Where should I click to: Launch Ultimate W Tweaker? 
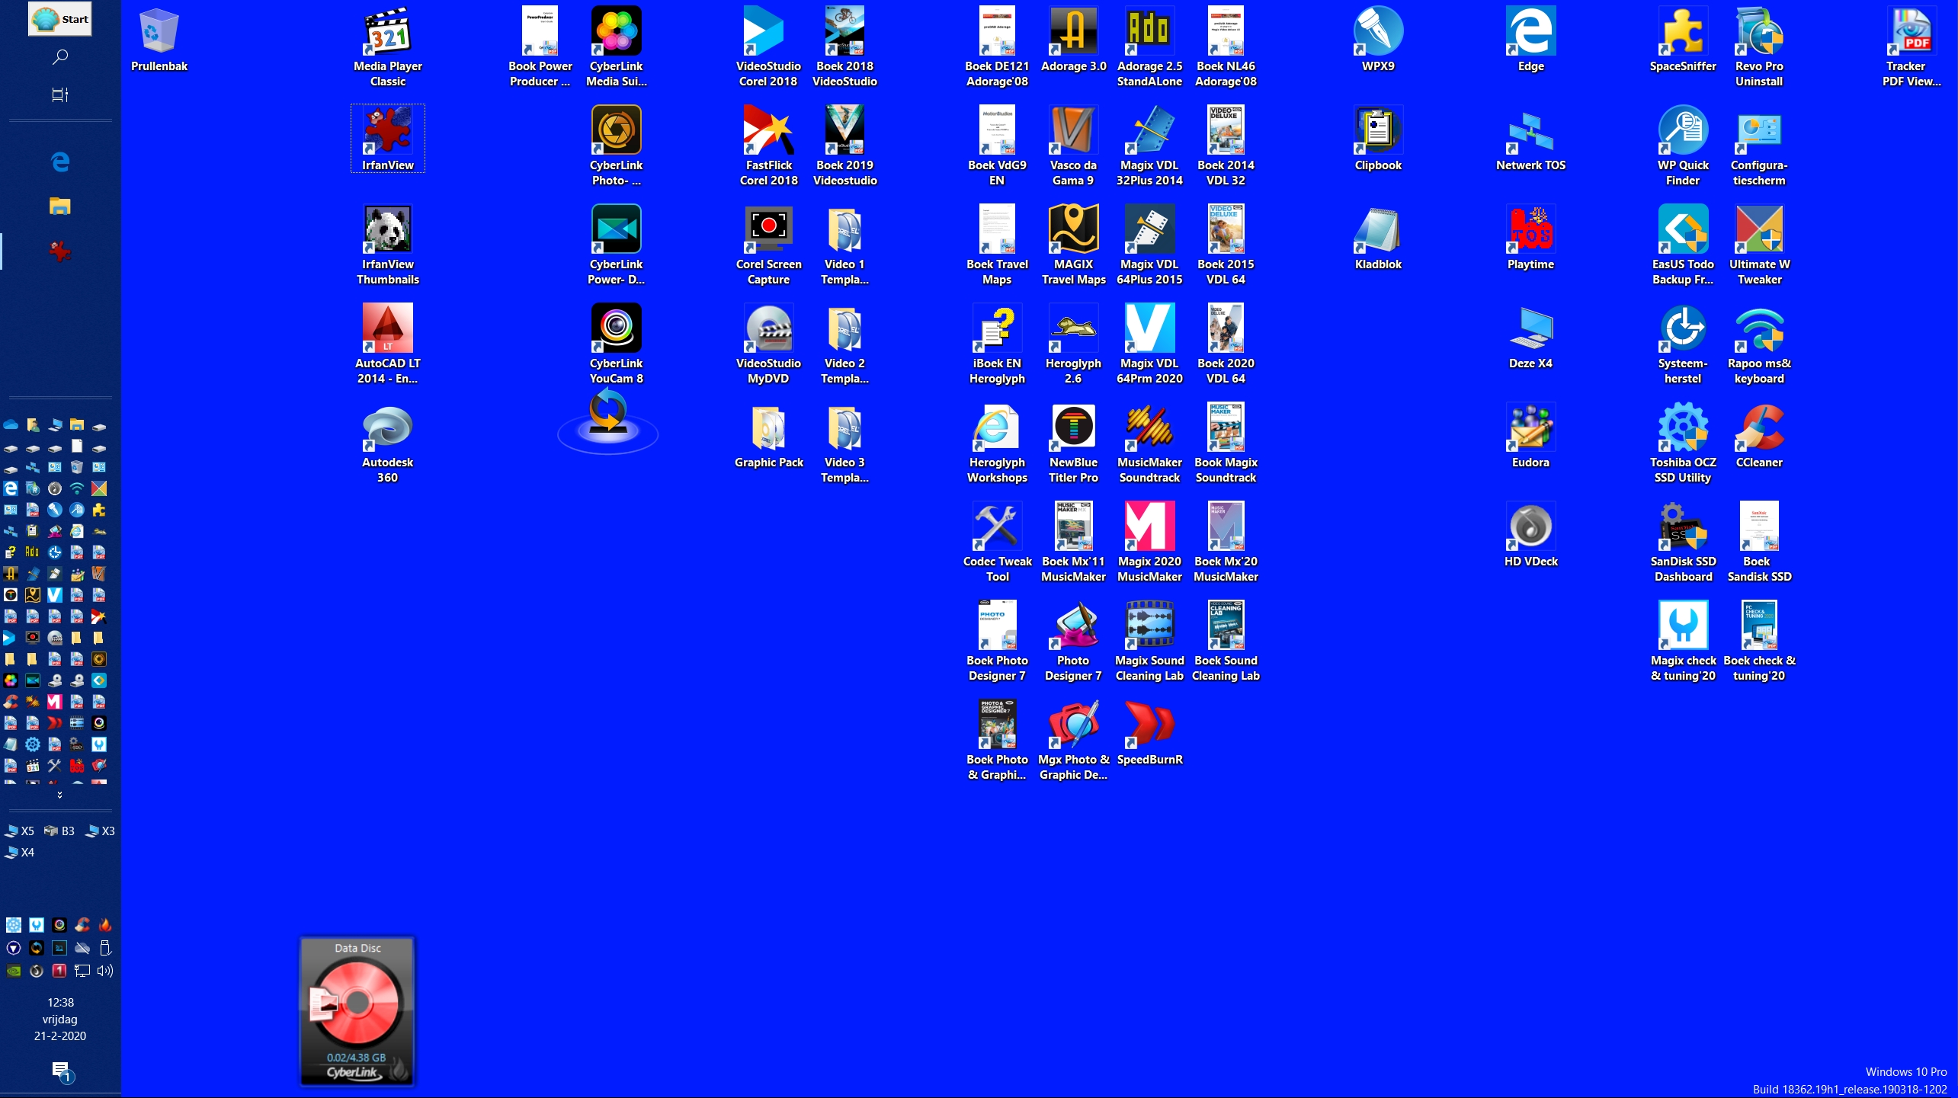1759,246
